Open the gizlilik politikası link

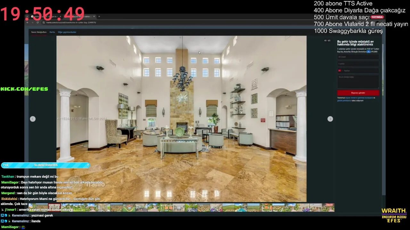[344, 100]
